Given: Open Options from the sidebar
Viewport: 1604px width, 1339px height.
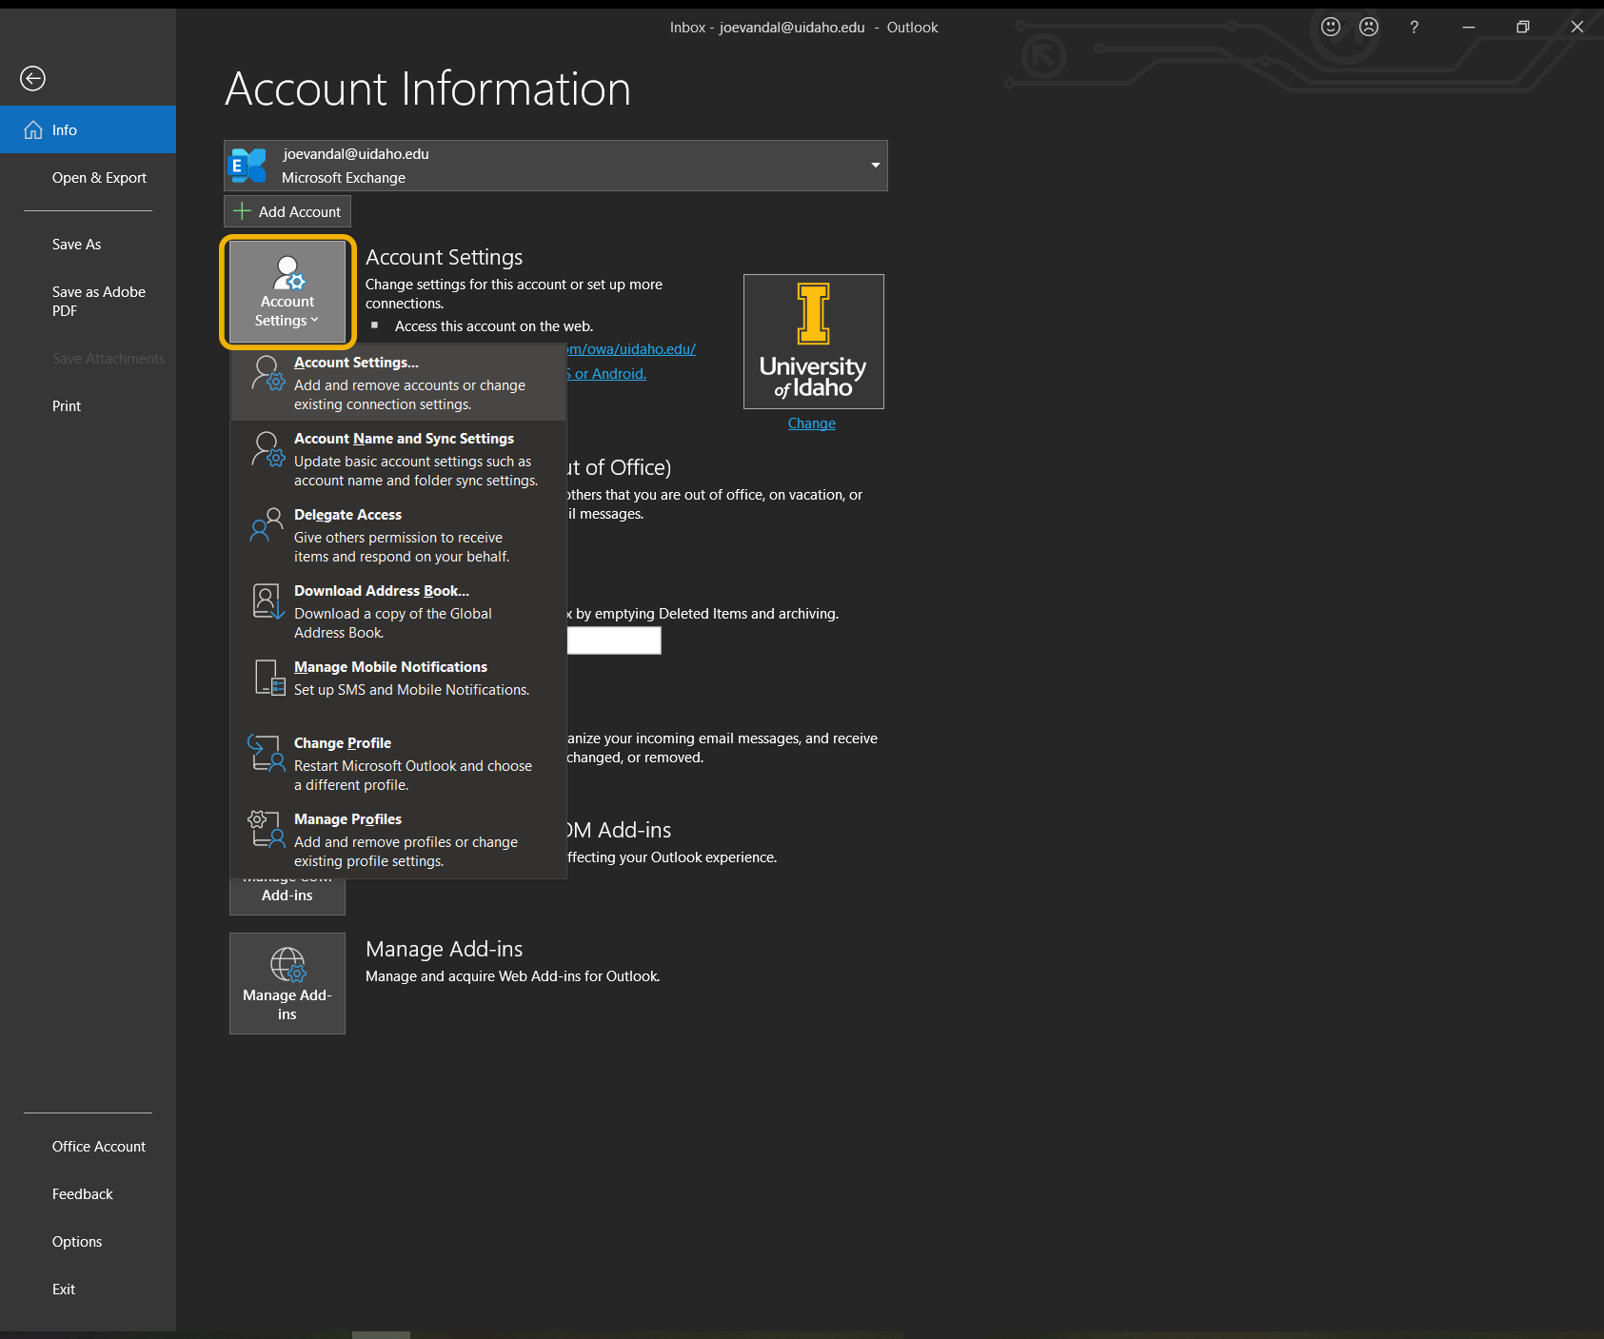Looking at the screenshot, I should [x=77, y=1241].
